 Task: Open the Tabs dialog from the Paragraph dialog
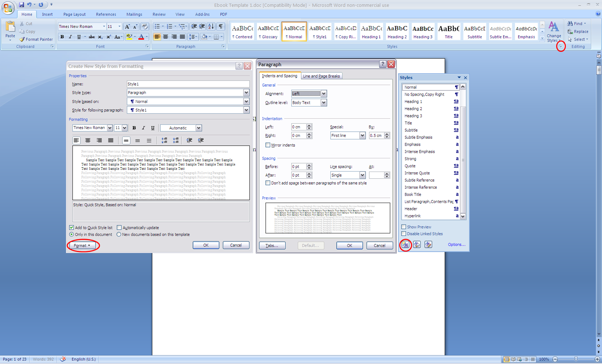click(x=272, y=245)
